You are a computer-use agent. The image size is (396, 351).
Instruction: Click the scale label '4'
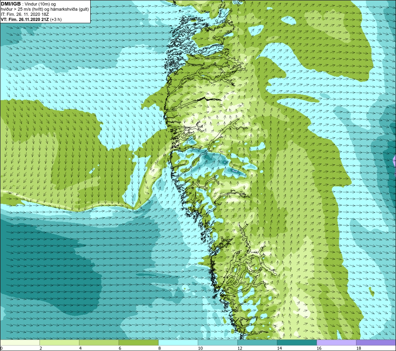pyautogui.click(x=80, y=349)
